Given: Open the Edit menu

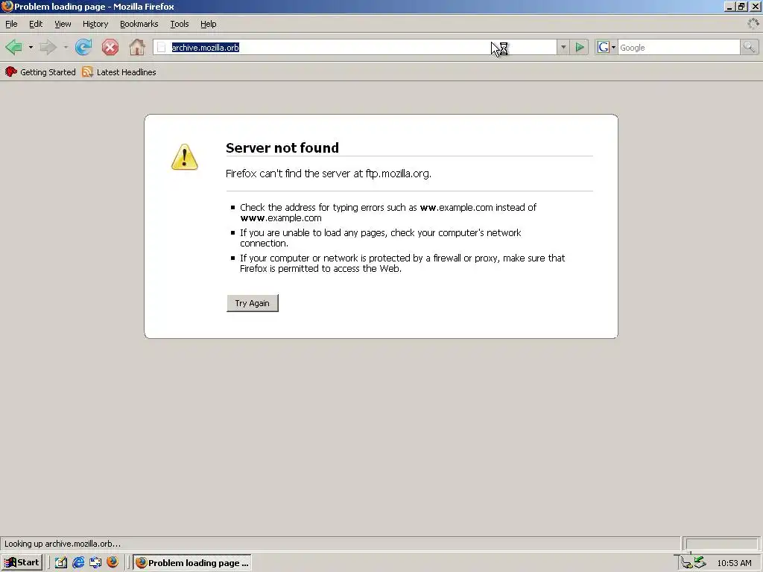Looking at the screenshot, I should point(36,24).
